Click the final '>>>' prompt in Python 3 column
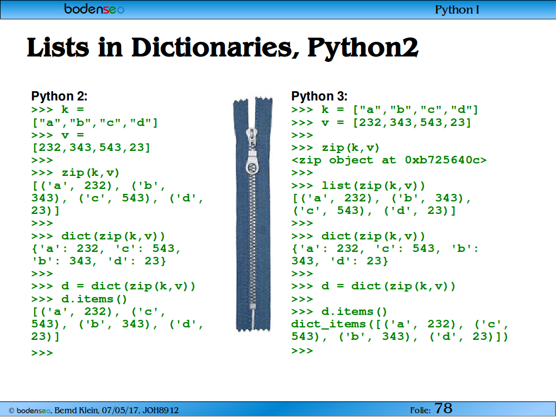 [x=302, y=351]
